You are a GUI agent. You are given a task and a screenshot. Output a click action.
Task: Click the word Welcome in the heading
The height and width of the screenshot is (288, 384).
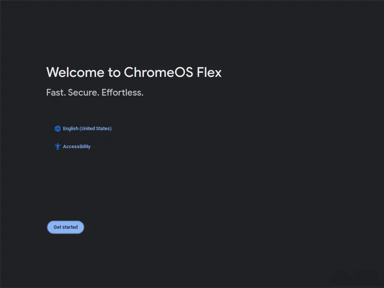pos(75,72)
